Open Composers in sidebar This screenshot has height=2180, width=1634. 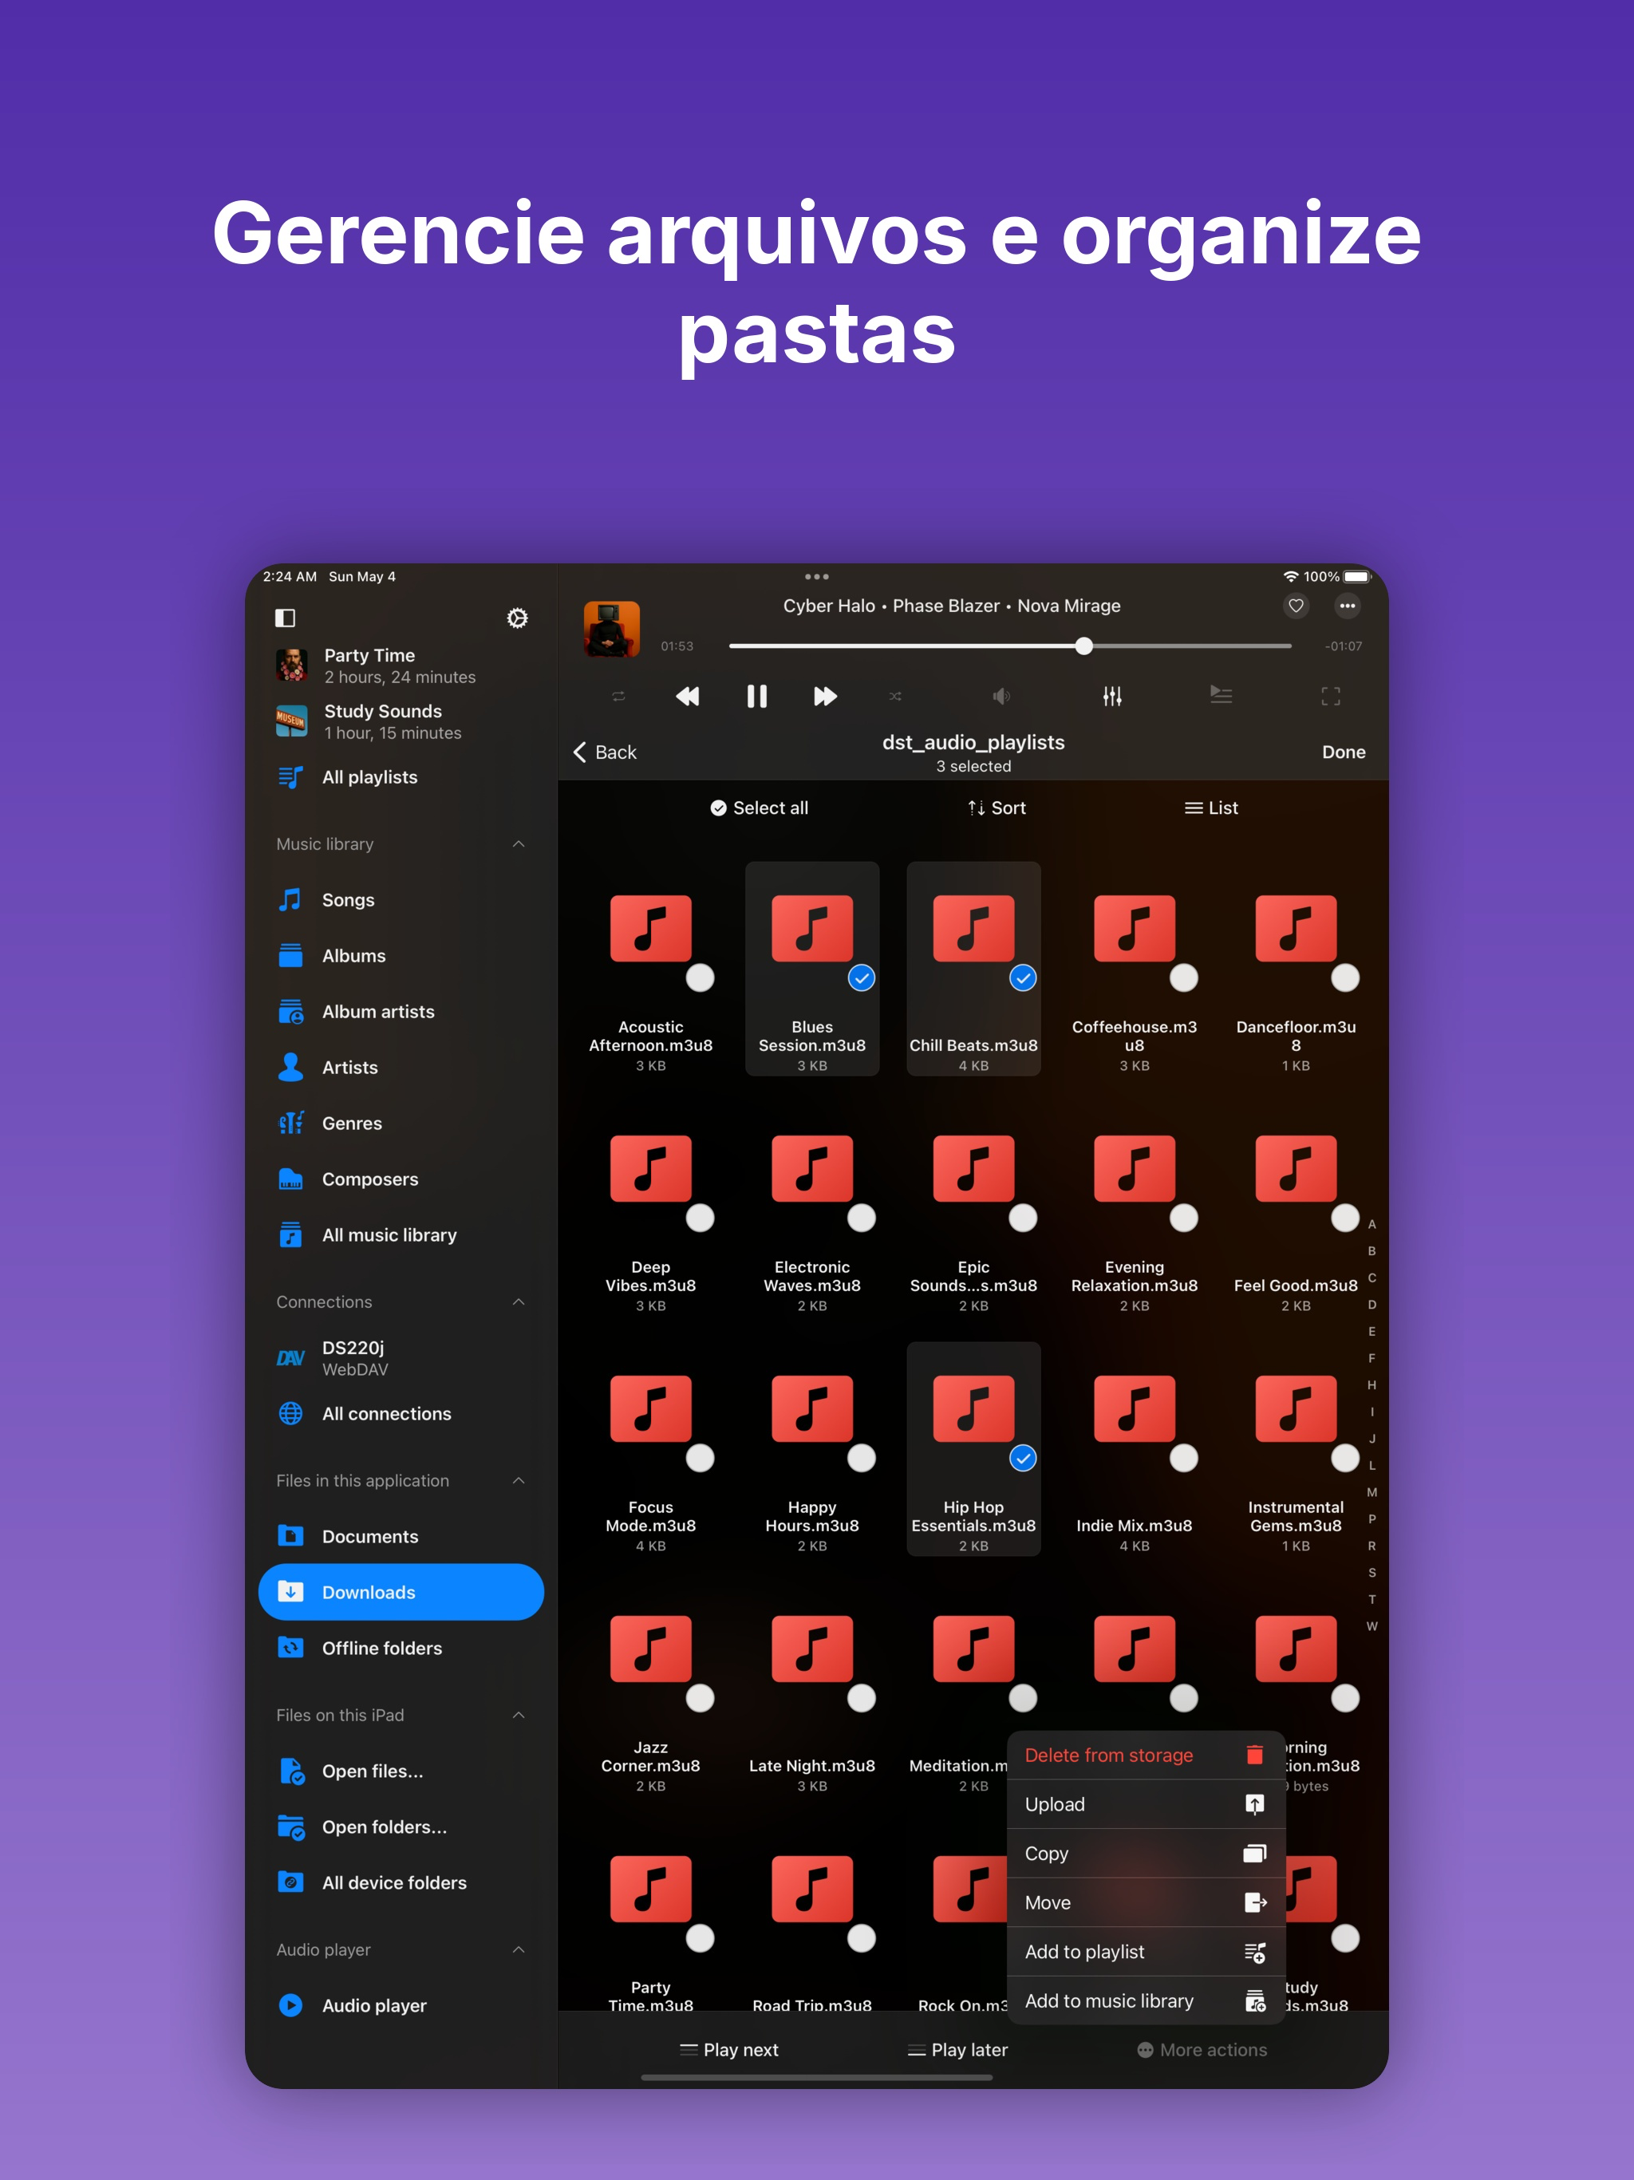401,1179
